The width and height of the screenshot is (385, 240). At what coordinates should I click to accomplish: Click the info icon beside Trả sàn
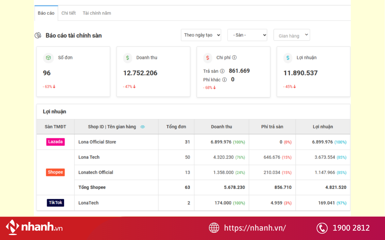222,71
